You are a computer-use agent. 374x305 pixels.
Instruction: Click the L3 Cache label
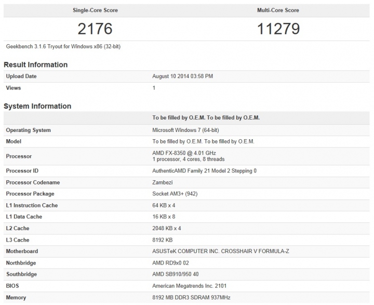pyautogui.click(x=18, y=240)
